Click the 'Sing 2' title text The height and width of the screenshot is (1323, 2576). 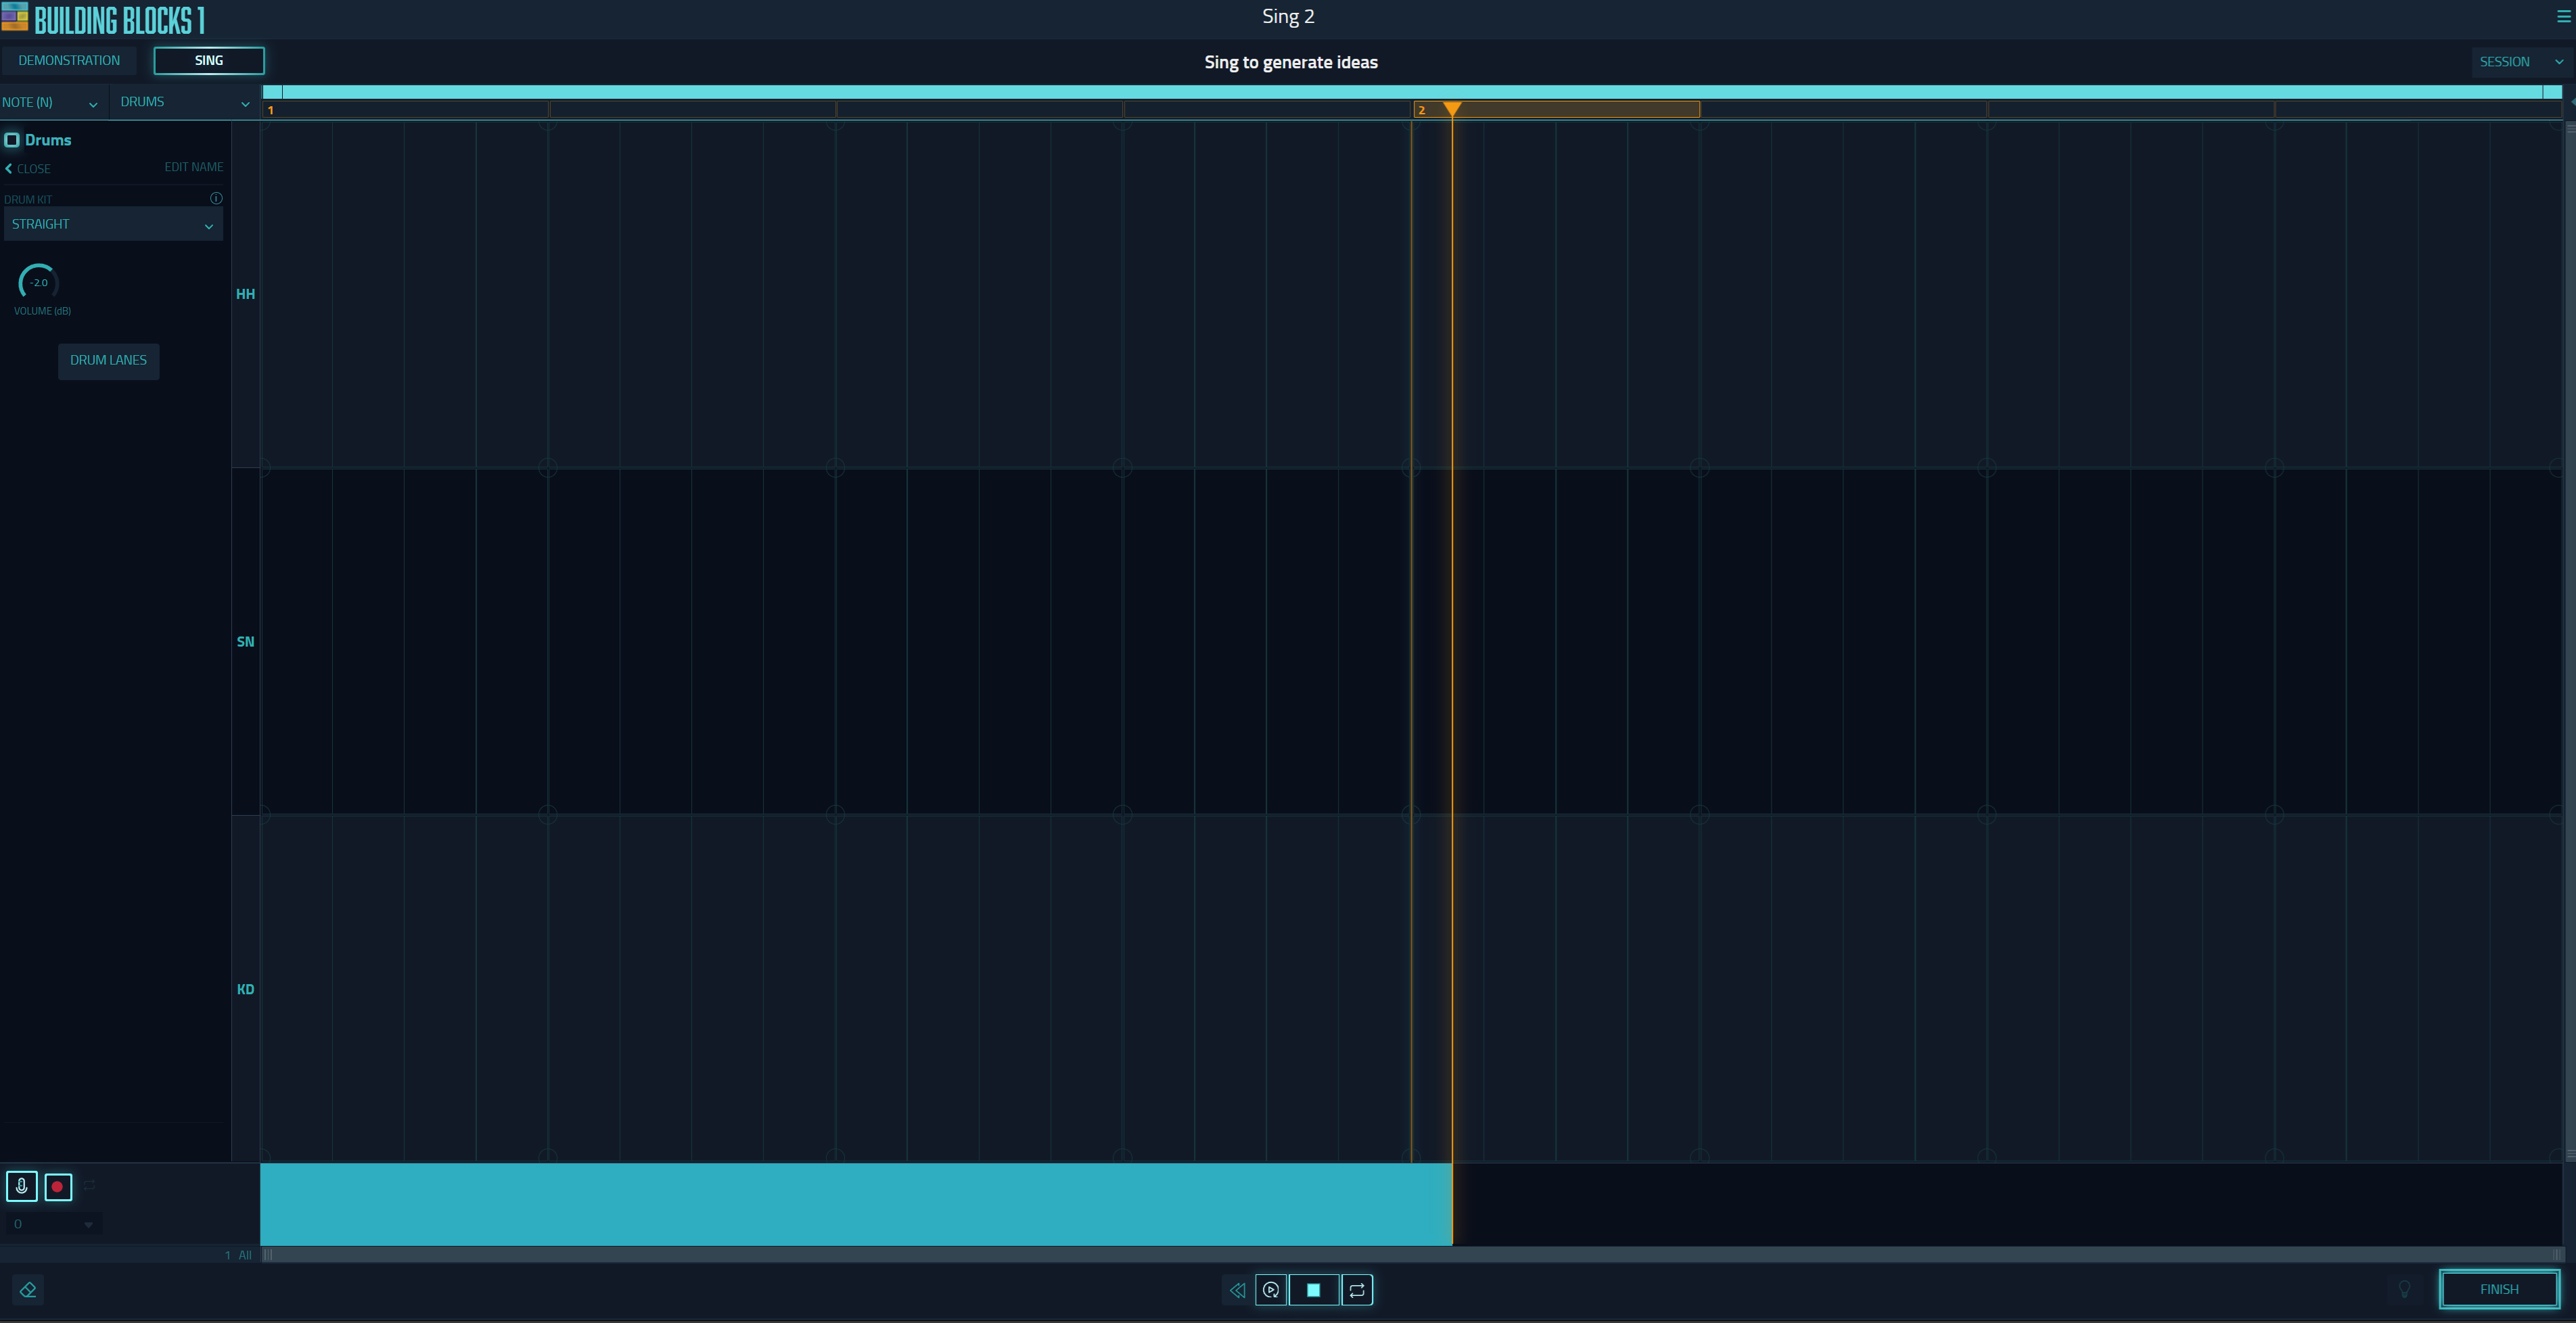(x=1288, y=16)
